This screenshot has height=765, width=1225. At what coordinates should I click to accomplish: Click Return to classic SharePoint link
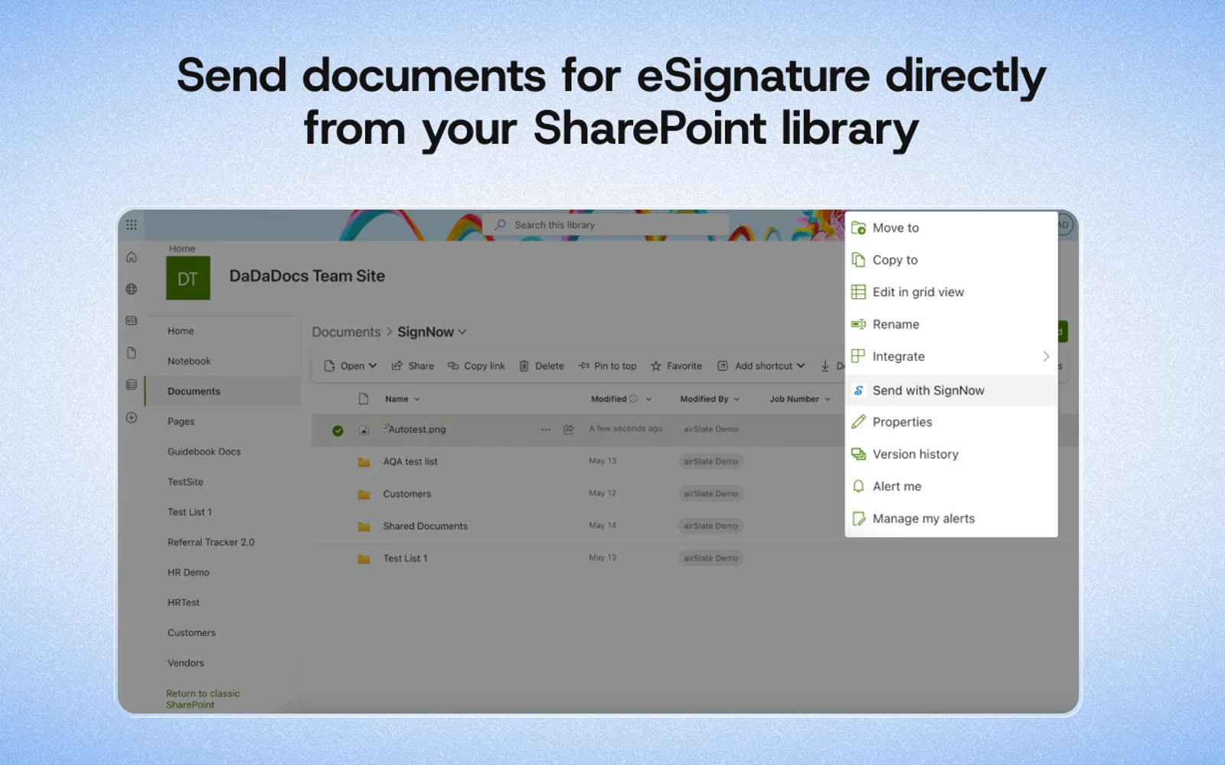[x=203, y=699]
